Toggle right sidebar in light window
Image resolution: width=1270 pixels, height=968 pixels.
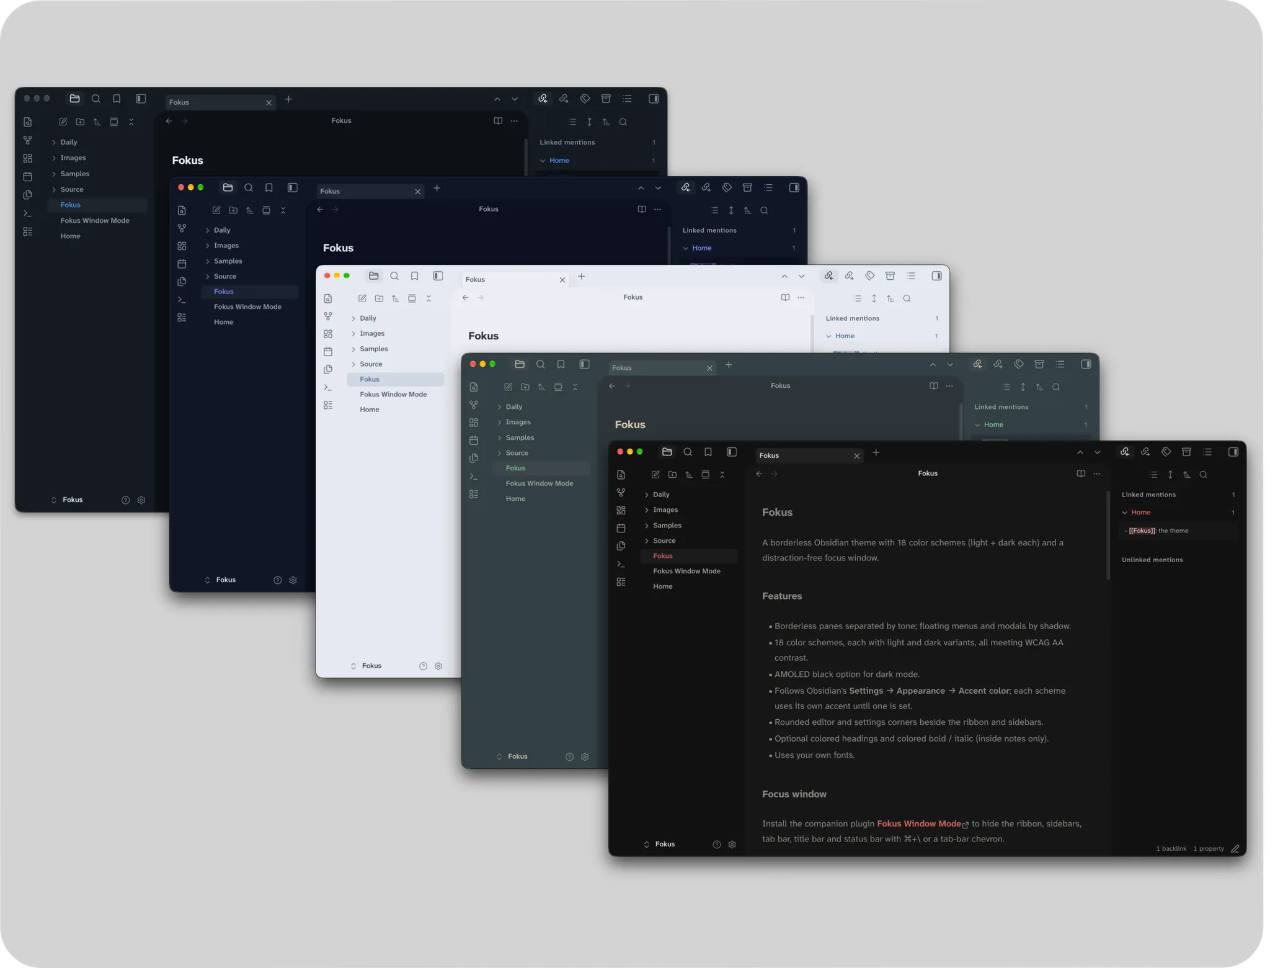click(937, 276)
